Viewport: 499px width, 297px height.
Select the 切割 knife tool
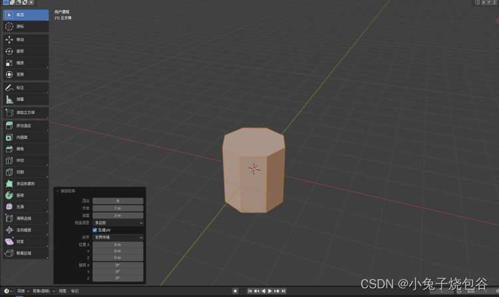(x=26, y=172)
